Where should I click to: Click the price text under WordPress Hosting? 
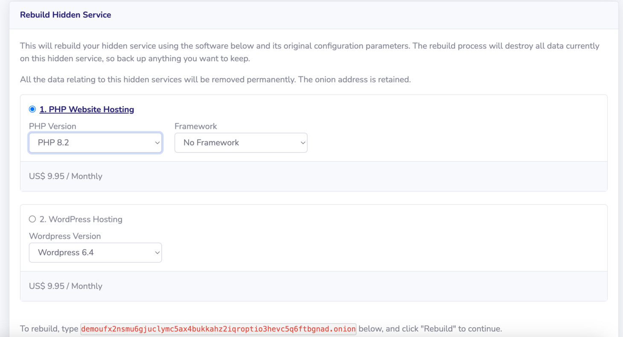point(66,286)
